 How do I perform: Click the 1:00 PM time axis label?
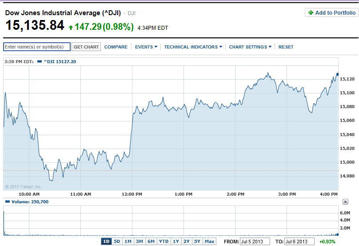183,194
